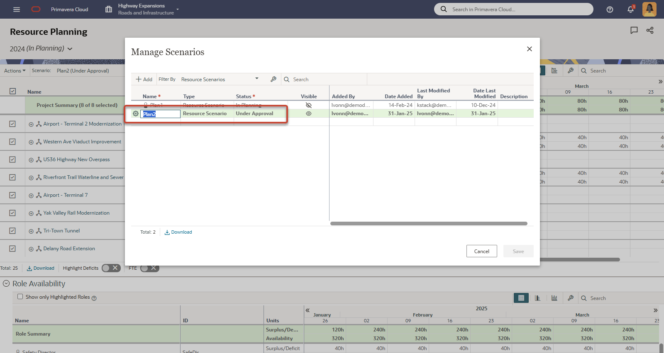Viewport: 664px width, 353px height.
Task: Expand Delany Road Extension project
Action: (x=31, y=249)
